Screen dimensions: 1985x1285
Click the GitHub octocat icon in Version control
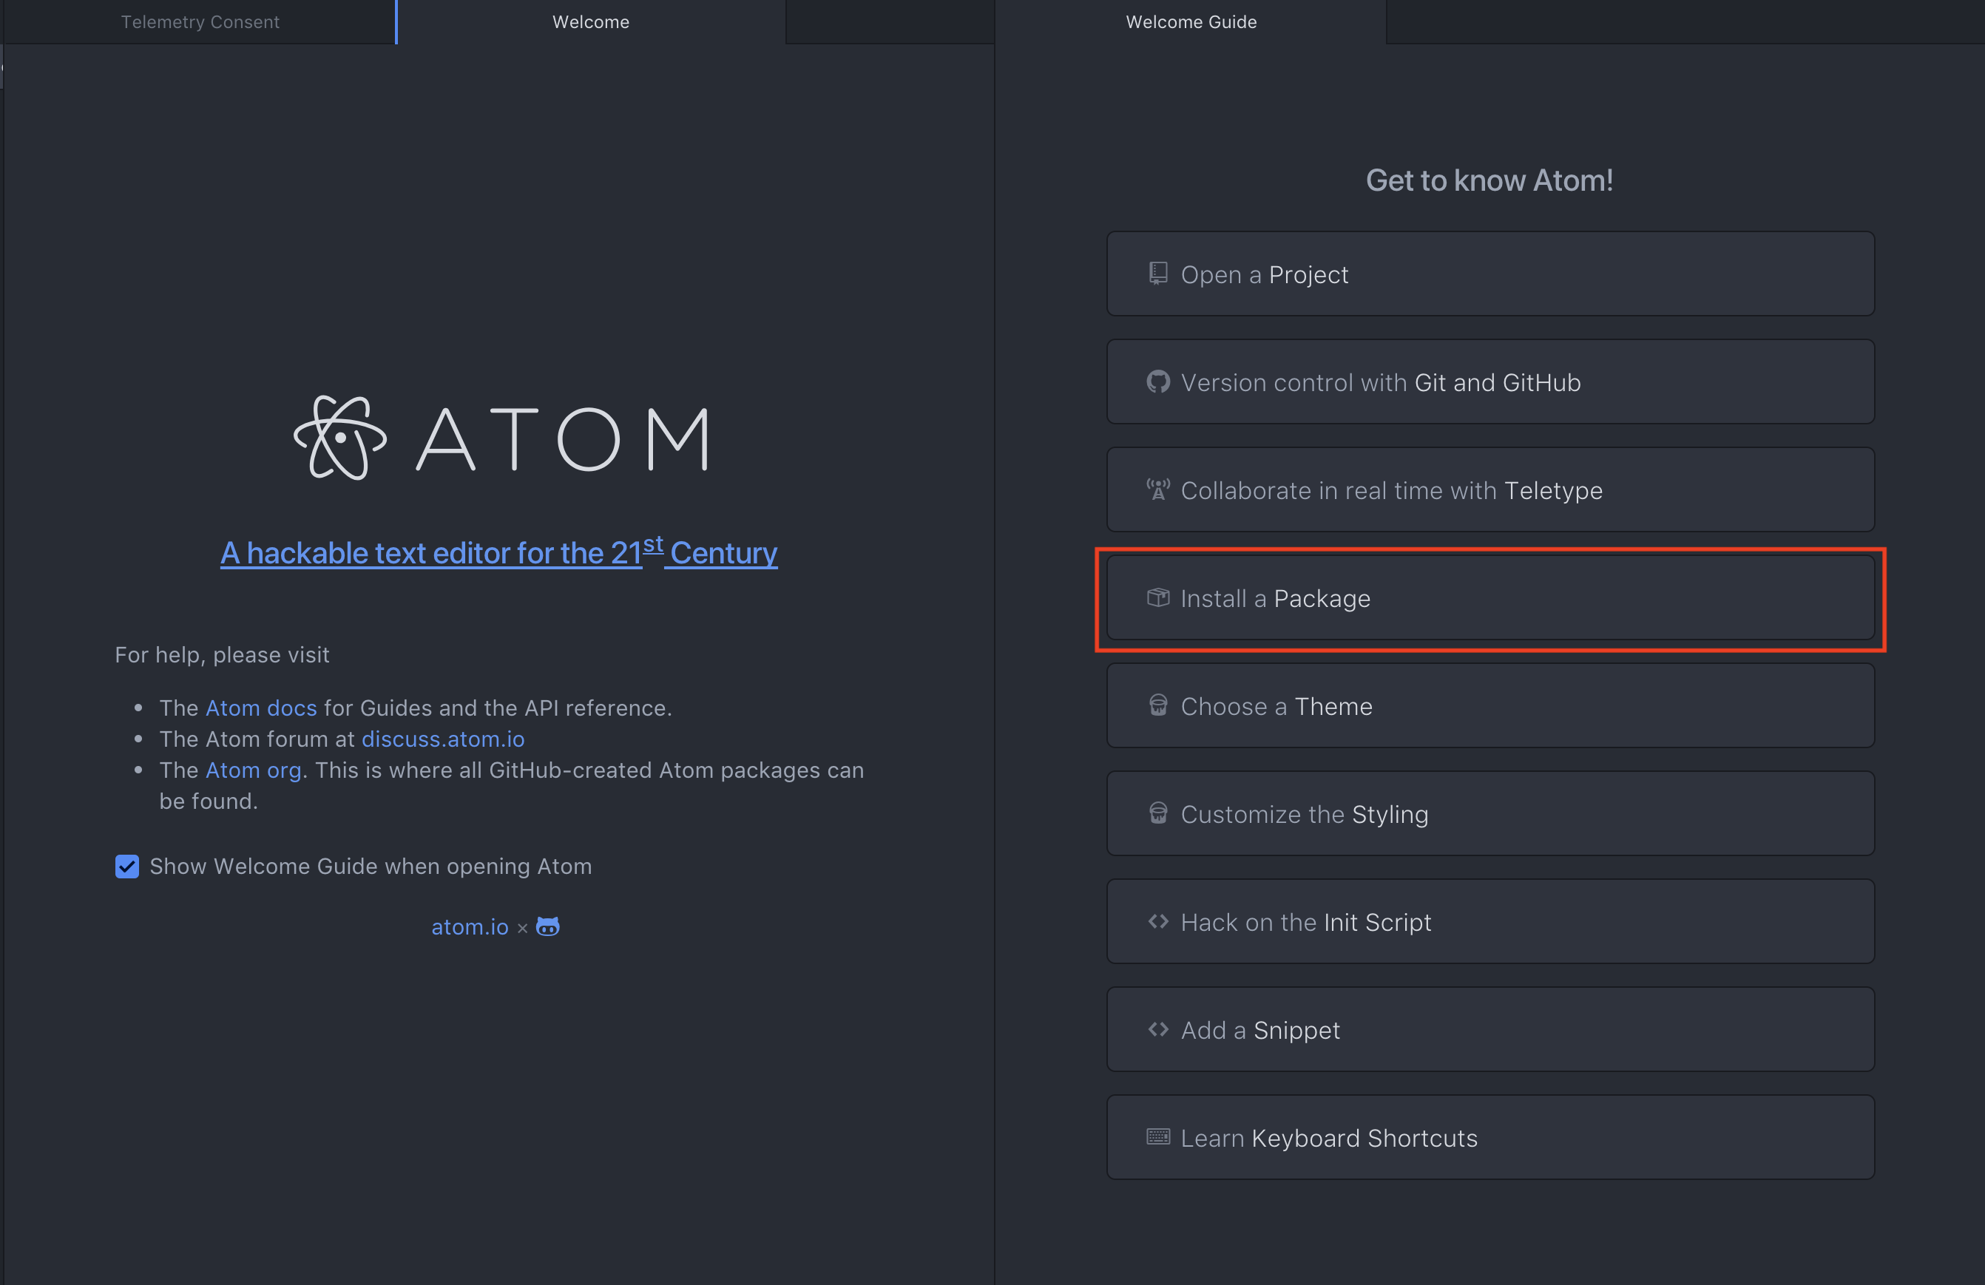pos(1157,382)
